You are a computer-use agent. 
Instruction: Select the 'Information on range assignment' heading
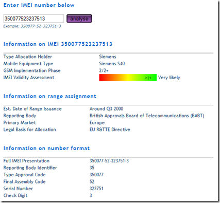click(50, 96)
